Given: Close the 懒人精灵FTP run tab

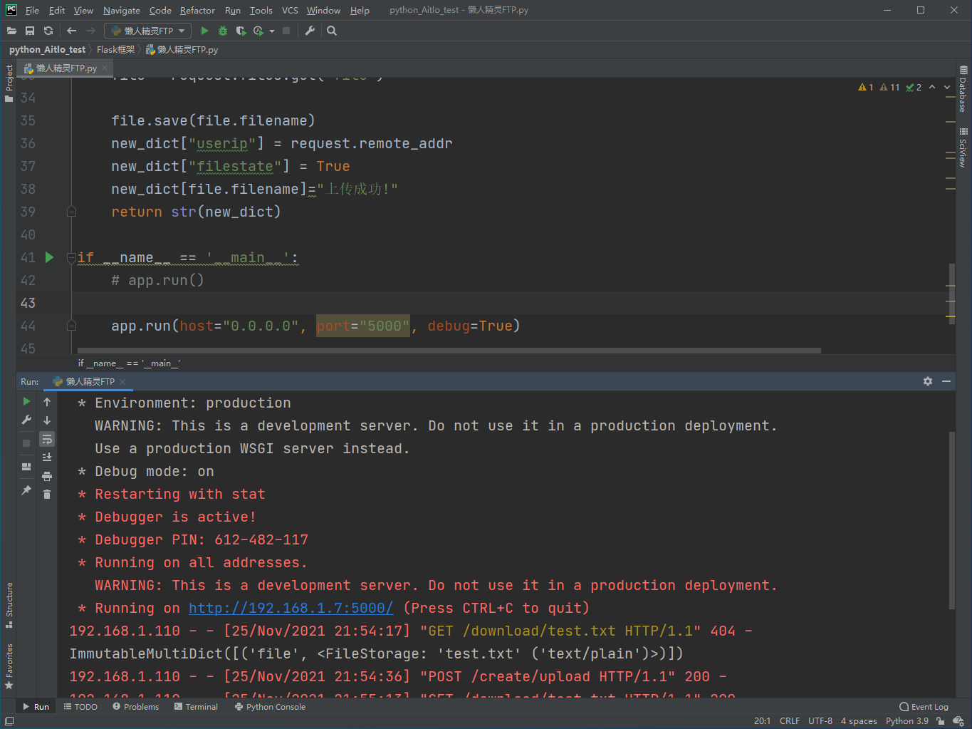Looking at the screenshot, I should pos(122,382).
